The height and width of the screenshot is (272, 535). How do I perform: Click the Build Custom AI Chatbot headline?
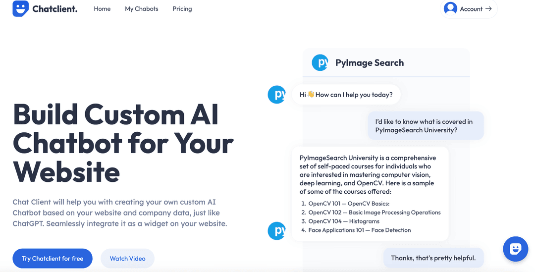123,143
